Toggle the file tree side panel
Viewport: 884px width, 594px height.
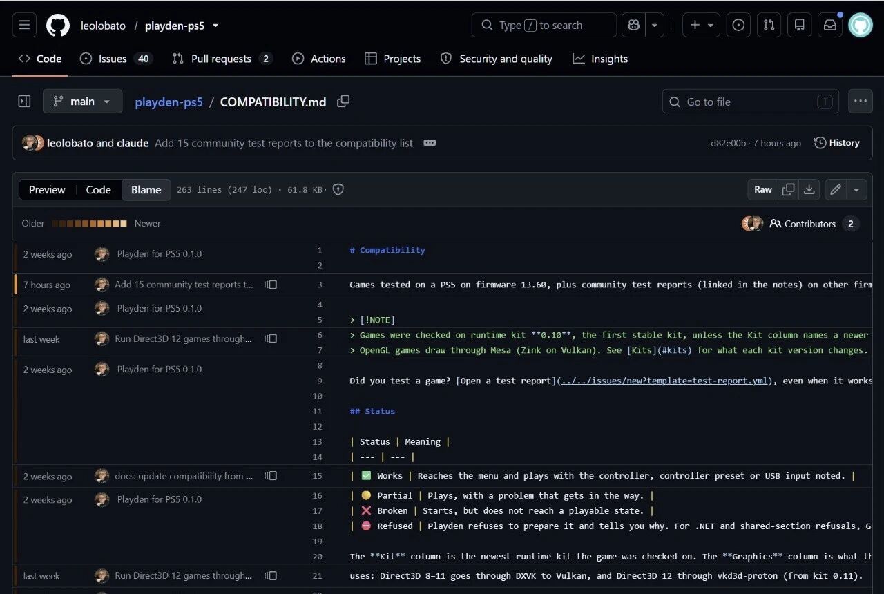point(24,102)
